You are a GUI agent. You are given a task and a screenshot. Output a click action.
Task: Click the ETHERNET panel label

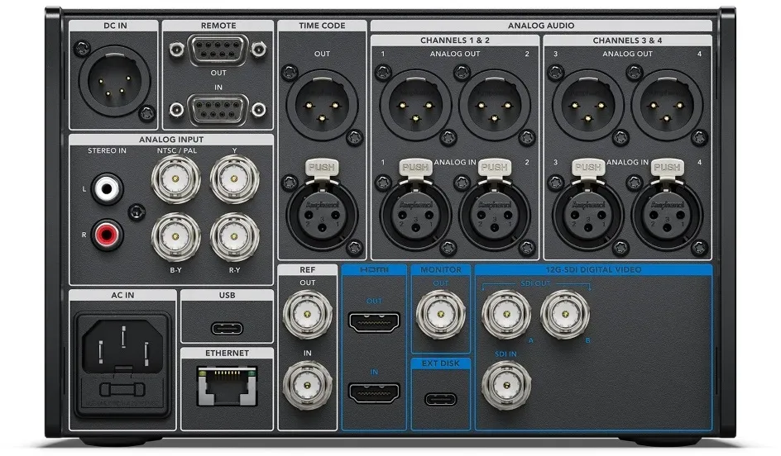(x=228, y=353)
